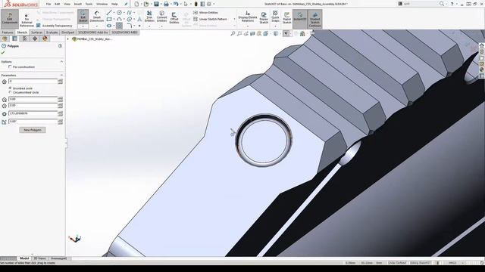This screenshot has height=272, width=485.
Task: Click the Trim Entities tool
Action: click(149, 17)
